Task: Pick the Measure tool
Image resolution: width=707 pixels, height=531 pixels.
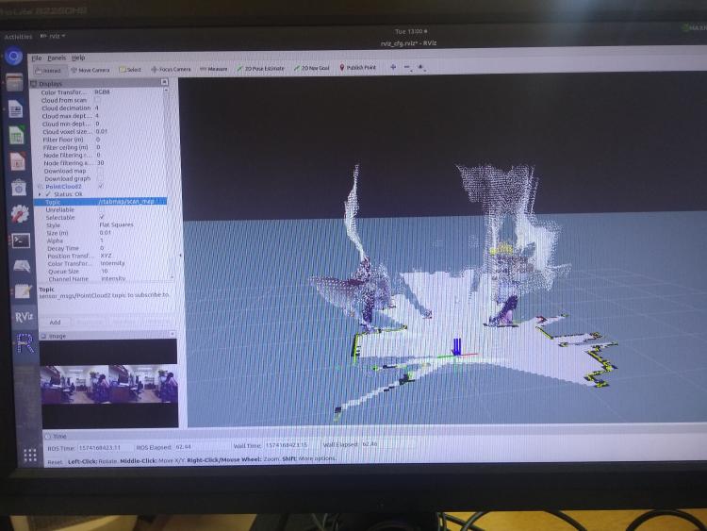Action: pos(215,69)
